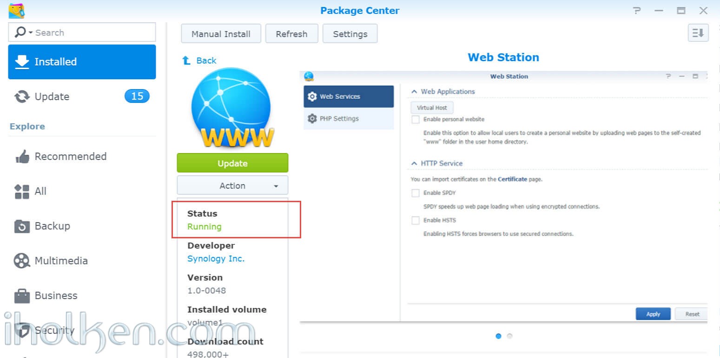
Task: Select the Installed category
Action: point(82,62)
